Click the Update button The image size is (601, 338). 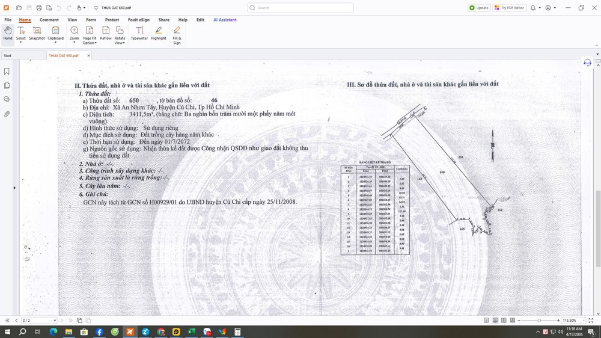(479, 8)
